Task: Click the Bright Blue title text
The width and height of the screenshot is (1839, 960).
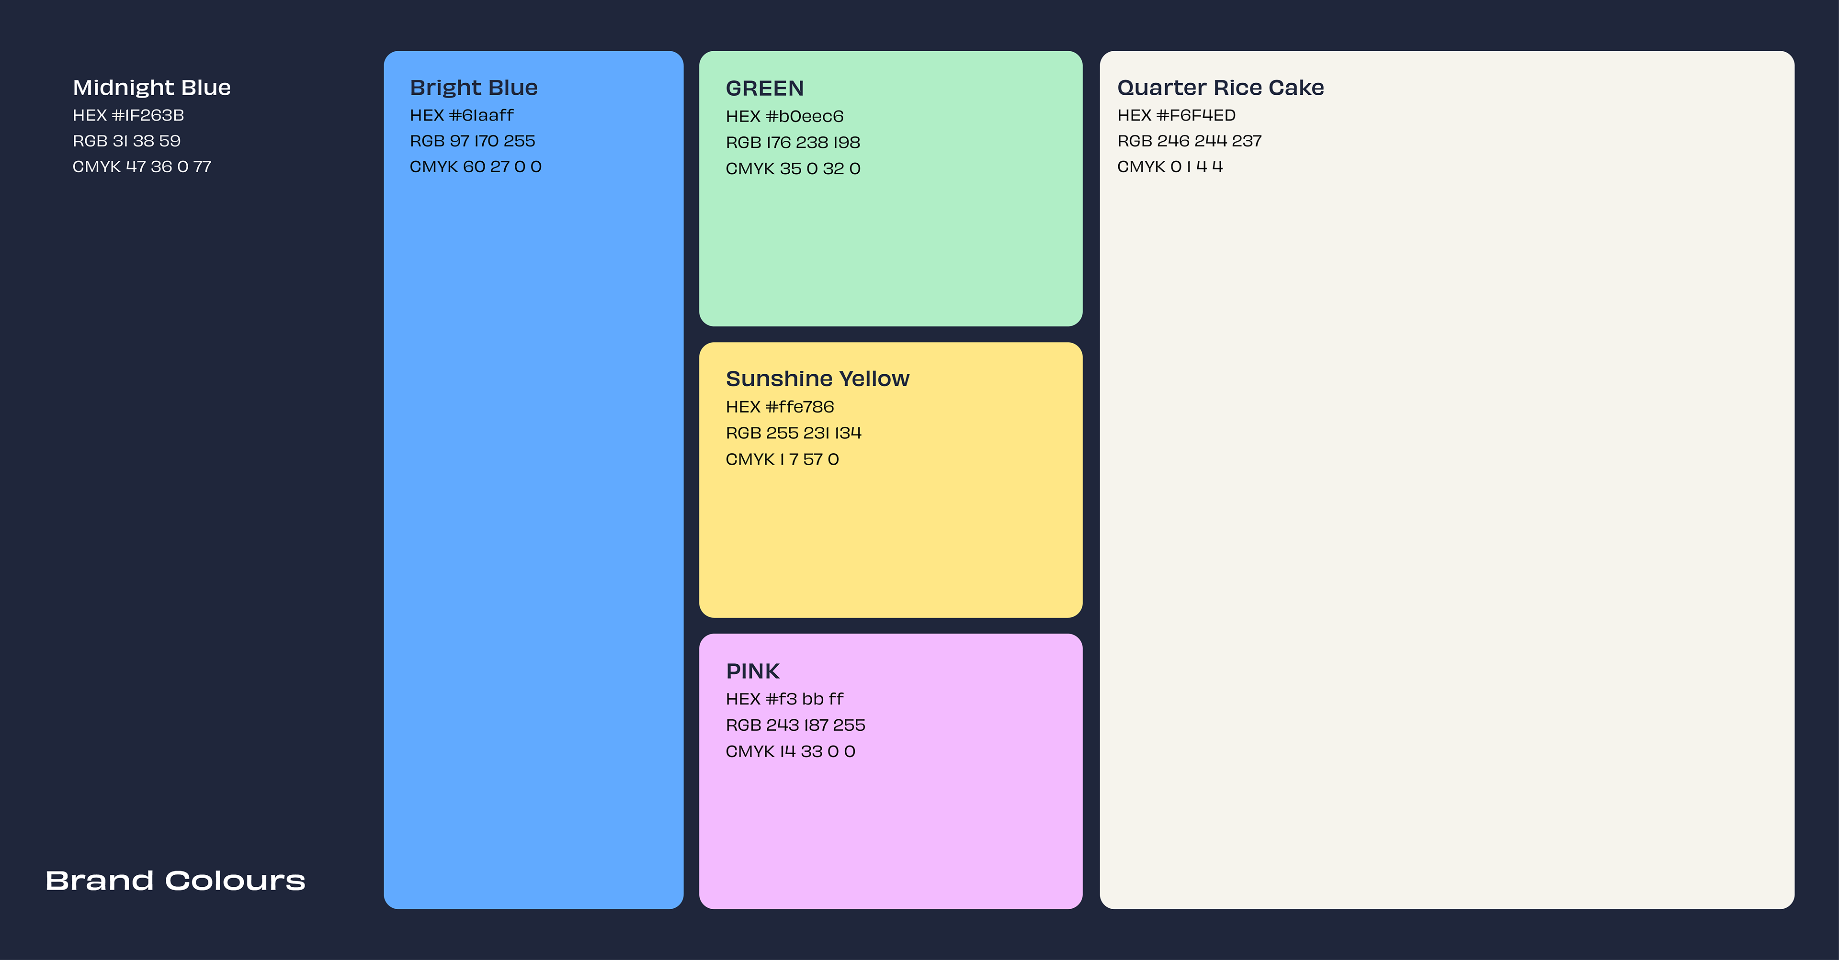Action: point(474,88)
